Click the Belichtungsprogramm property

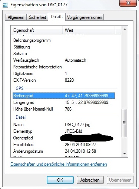point(32,40)
